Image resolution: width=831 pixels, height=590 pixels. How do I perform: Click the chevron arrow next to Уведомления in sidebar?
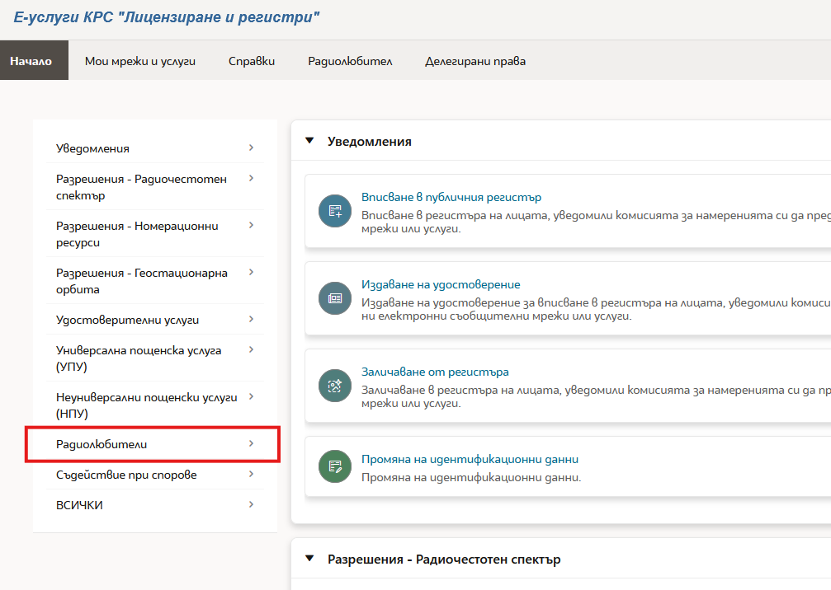(251, 147)
